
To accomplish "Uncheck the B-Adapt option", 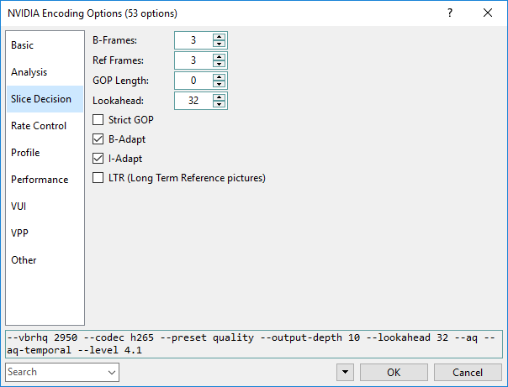I will [98, 139].
